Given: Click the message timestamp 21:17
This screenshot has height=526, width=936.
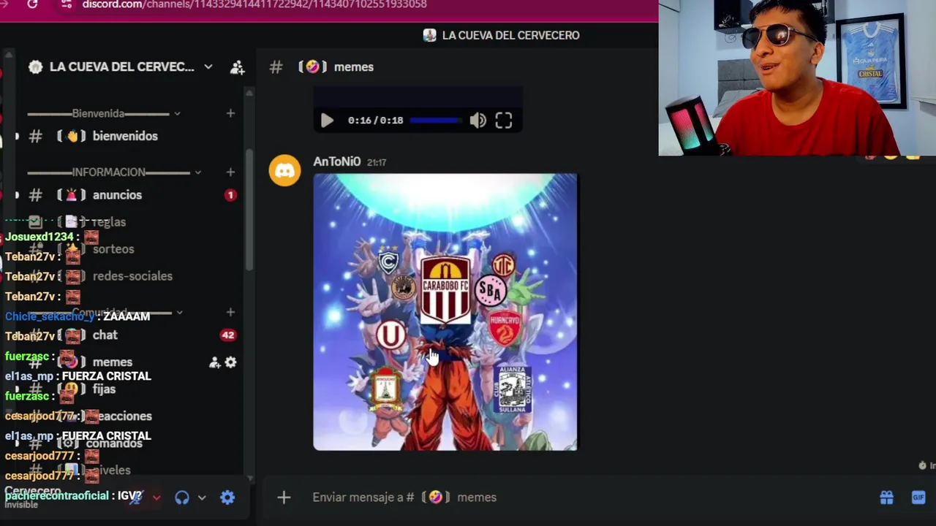Looking at the screenshot, I should click(x=377, y=162).
